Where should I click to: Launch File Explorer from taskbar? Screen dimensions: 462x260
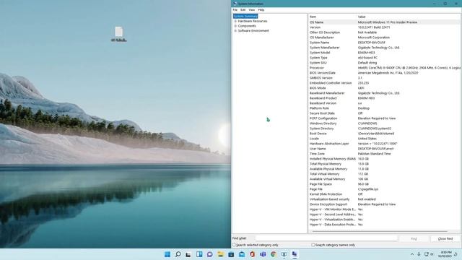(220, 254)
